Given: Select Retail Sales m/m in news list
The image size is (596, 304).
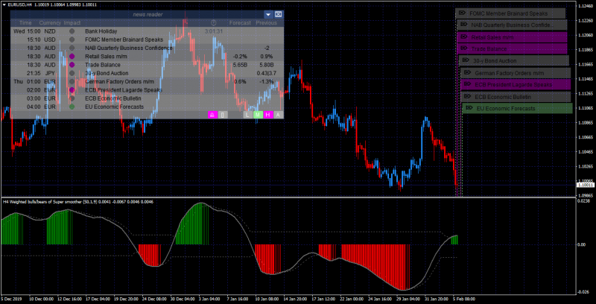Looking at the screenshot, I should [147, 56].
